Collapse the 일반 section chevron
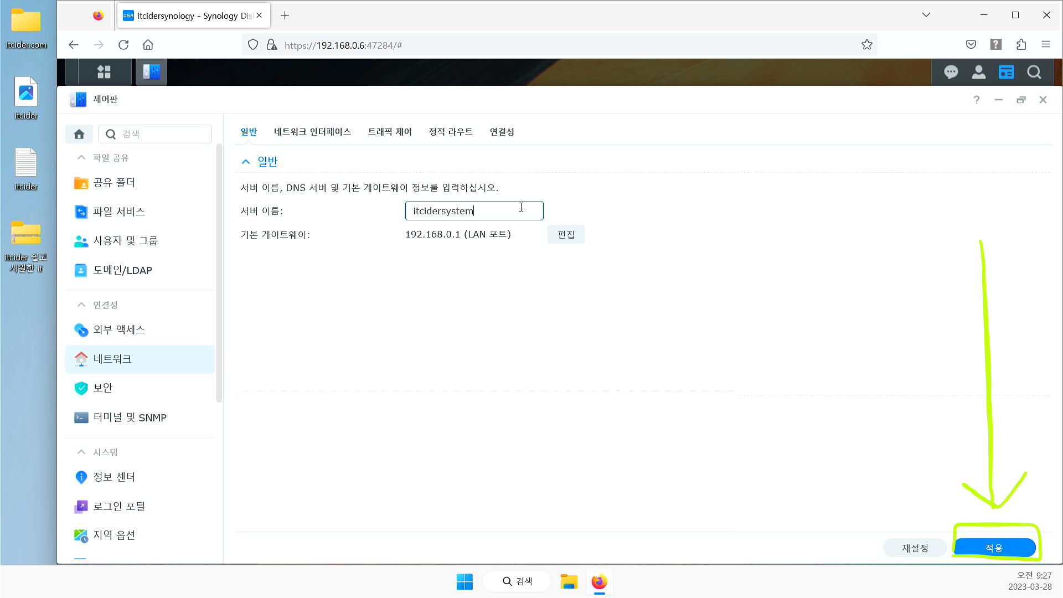Image resolution: width=1063 pixels, height=598 pixels. [246, 162]
